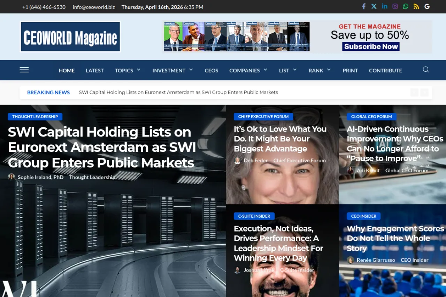Expand the Topics dropdown arrow
The height and width of the screenshot is (297, 446).
point(139,70)
